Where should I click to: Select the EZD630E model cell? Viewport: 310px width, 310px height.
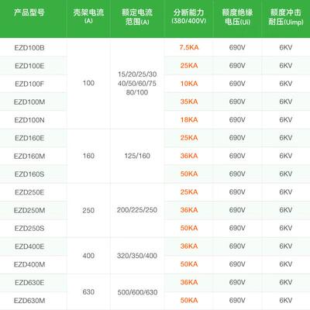pos(29,283)
